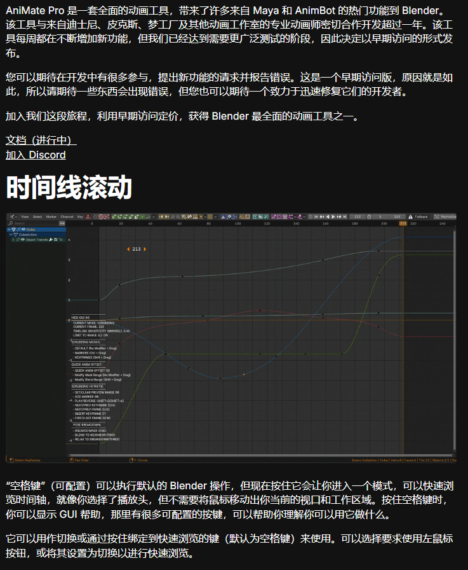468x570 pixels.
Task: Click Select Keyframes in status bar
Action: pyautogui.click(x=27, y=460)
